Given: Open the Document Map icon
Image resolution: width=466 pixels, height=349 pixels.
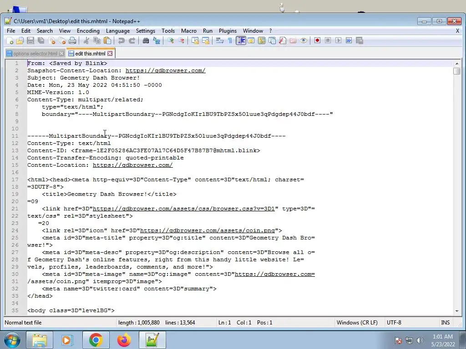Looking at the screenshot, I should (262, 40).
